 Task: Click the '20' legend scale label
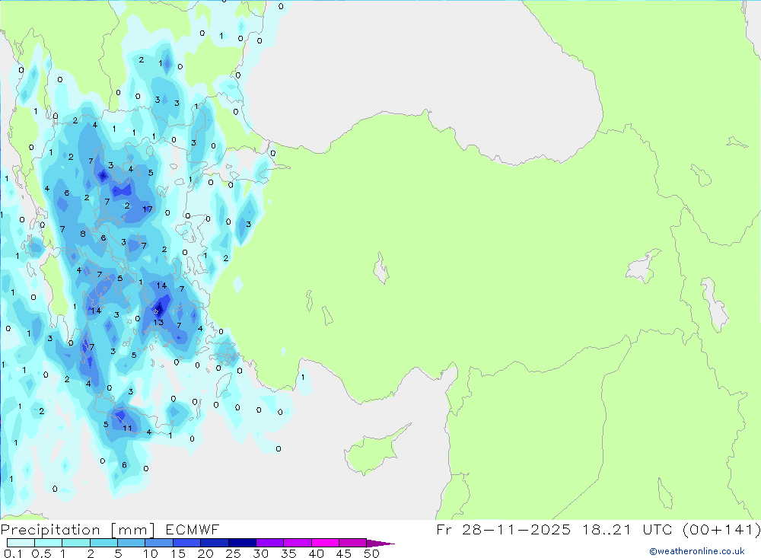click(x=205, y=553)
